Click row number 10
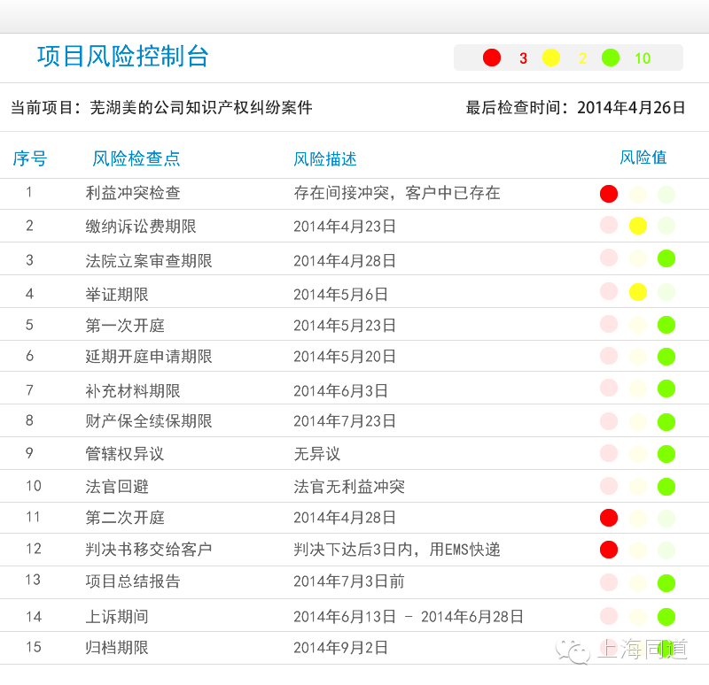The image size is (709, 685). tap(34, 485)
